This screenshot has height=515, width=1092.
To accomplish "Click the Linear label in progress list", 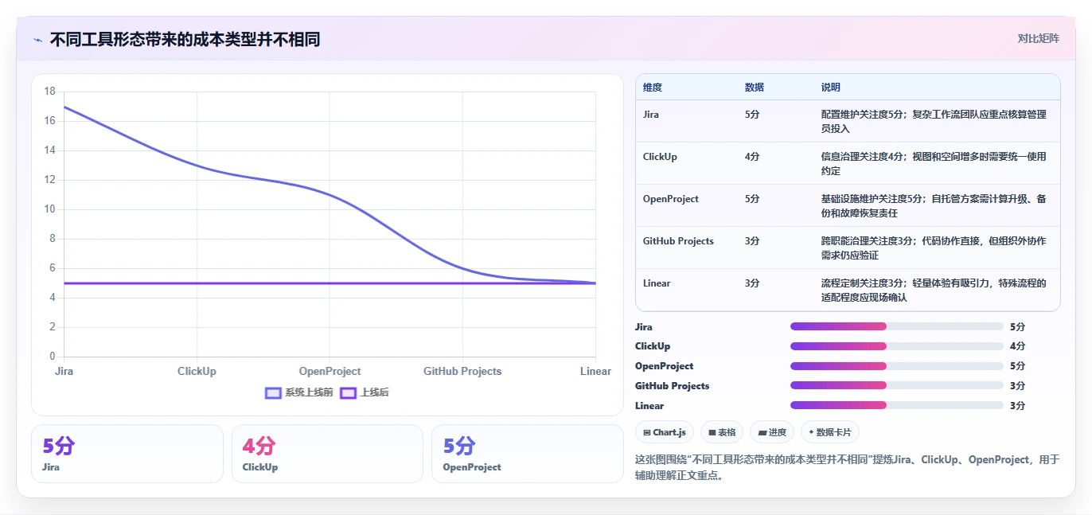I will (x=649, y=405).
